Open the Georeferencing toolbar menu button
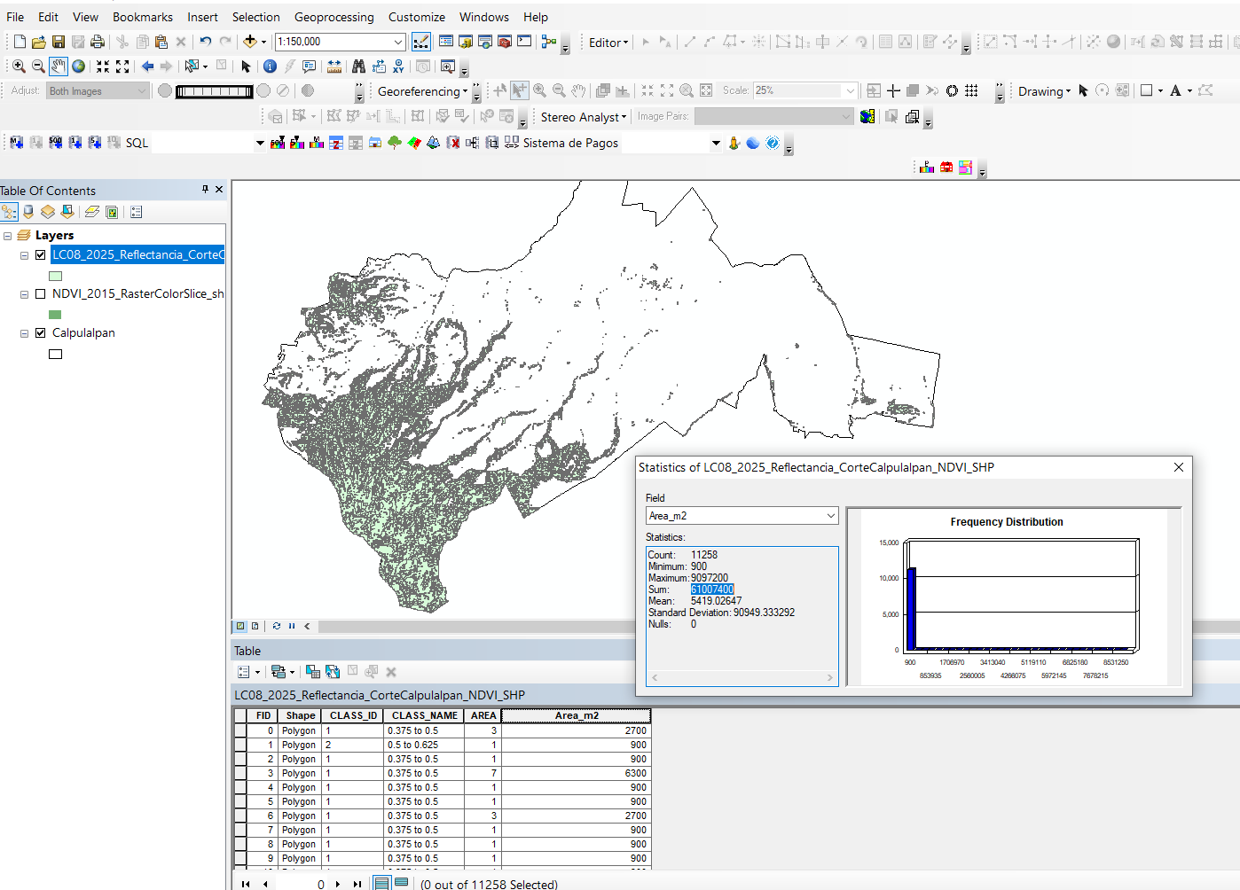This screenshot has width=1240, height=890. click(422, 91)
